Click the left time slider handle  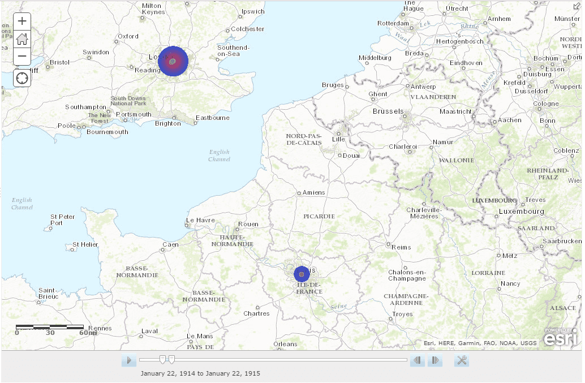point(162,360)
